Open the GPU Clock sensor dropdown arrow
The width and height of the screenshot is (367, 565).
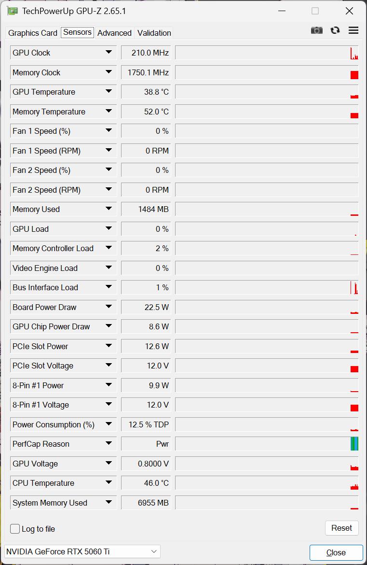pos(109,53)
